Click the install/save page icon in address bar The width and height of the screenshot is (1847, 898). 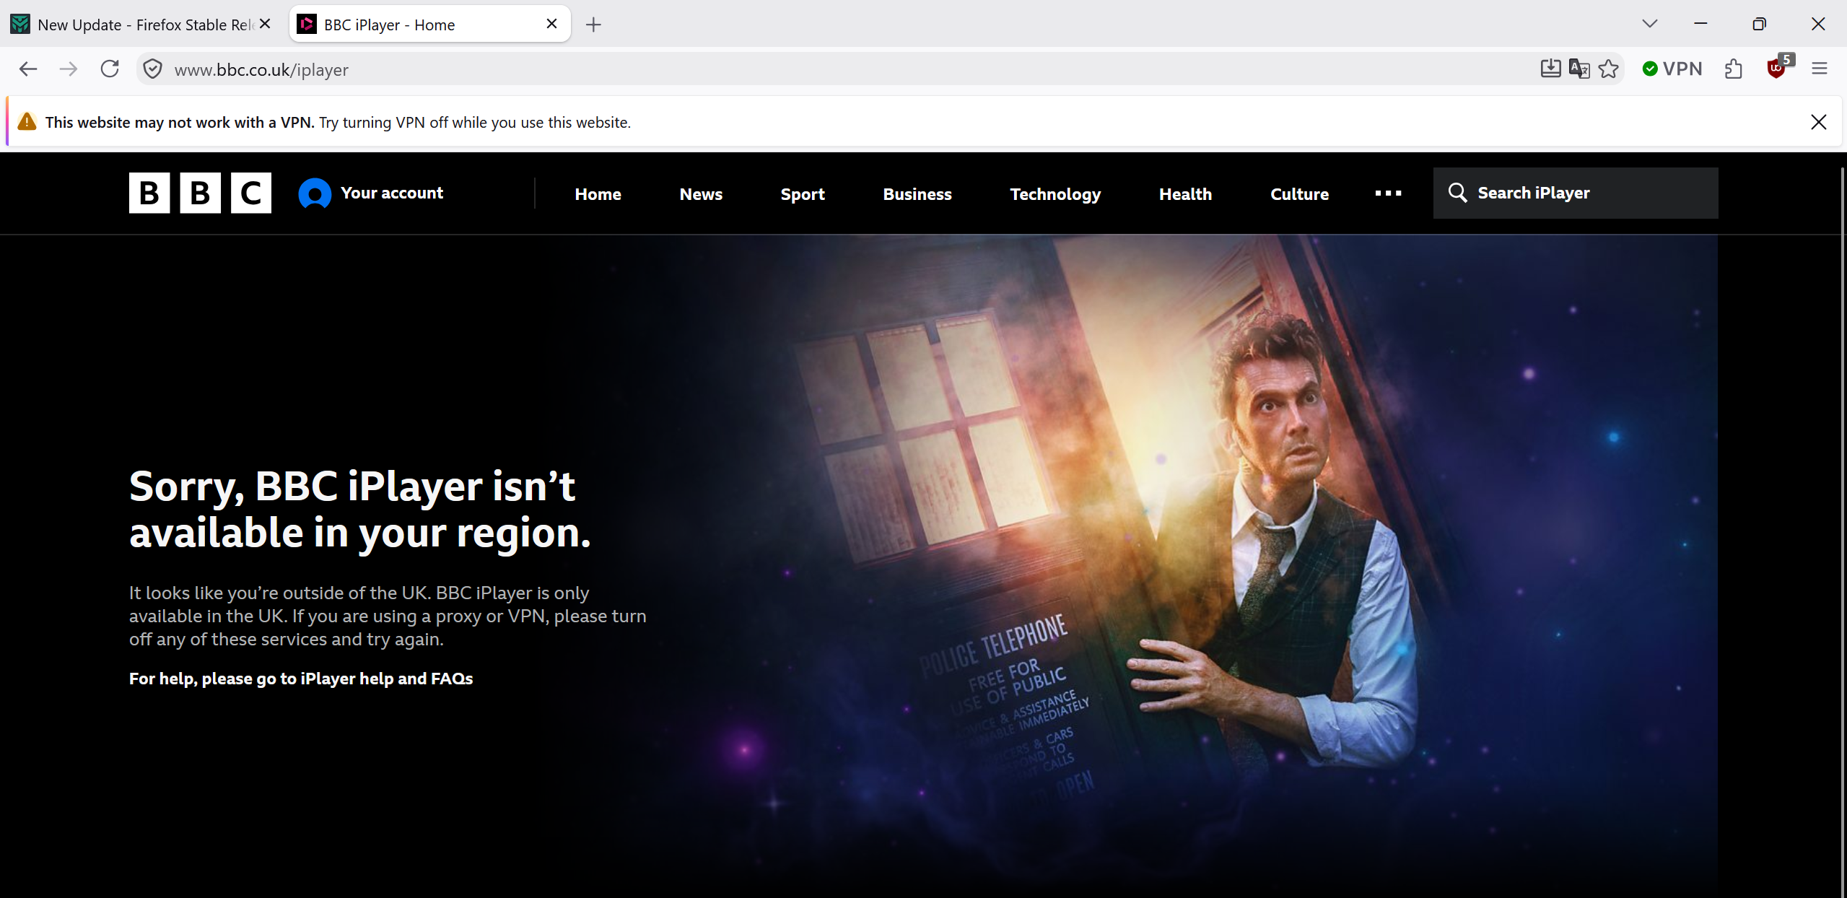pyautogui.click(x=1550, y=69)
